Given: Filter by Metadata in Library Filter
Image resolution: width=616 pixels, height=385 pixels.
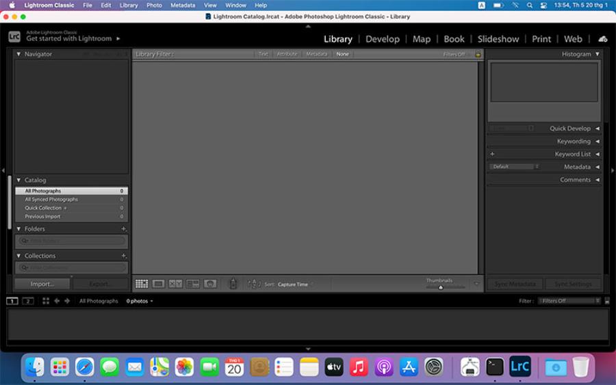Looking at the screenshot, I should (x=317, y=54).
